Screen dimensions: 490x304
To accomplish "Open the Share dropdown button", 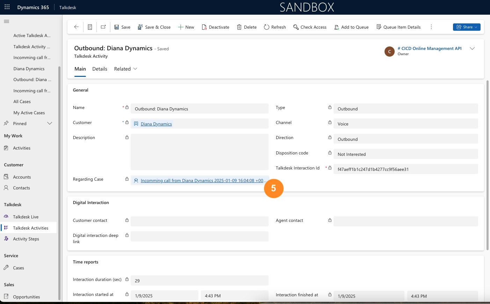I will 467,27.
